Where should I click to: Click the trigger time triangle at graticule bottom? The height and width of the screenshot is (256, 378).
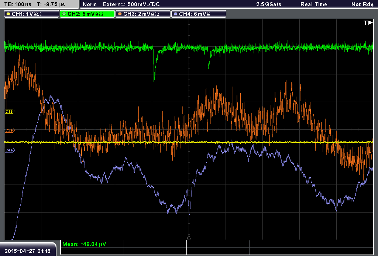[189, 238]
